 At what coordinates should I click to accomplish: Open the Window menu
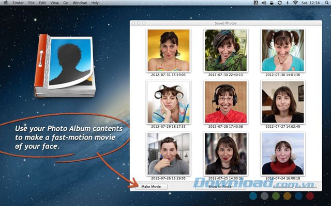pyautogui.click(x=80, y=3)
